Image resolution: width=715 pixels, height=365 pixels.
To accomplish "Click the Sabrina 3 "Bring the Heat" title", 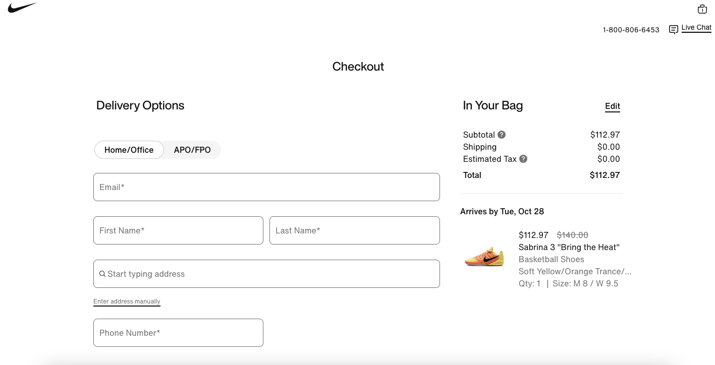I will point(569,247).
